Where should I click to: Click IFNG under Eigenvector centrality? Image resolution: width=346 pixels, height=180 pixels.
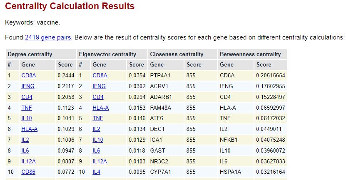99,86
